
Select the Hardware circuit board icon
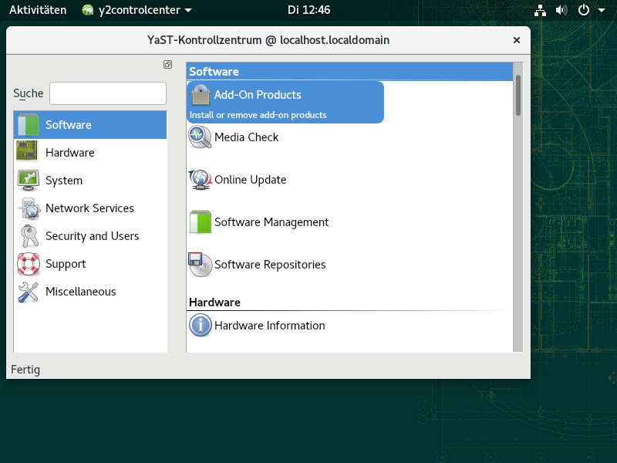coord(29,153)
